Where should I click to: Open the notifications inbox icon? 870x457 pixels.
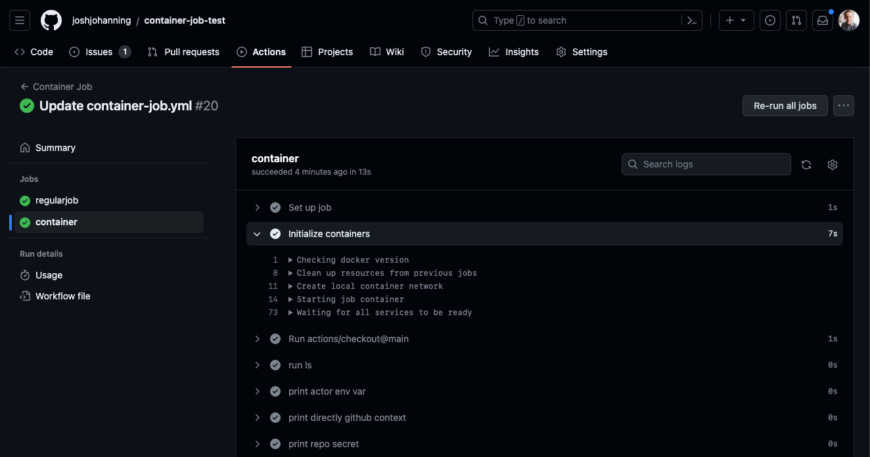pyautogui.click(x=823, y=20)
